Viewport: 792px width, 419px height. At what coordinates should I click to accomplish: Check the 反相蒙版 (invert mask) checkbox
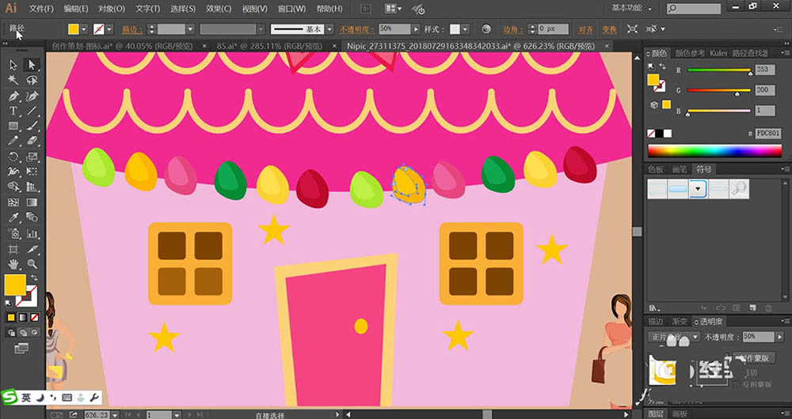(x=737, y=383)
